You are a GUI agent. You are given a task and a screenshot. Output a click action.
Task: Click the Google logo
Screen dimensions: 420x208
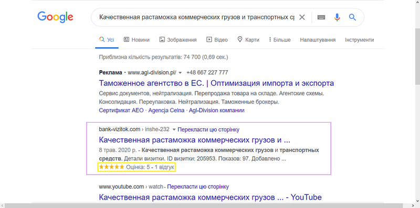pyautogui.click(x=55, y=17)
